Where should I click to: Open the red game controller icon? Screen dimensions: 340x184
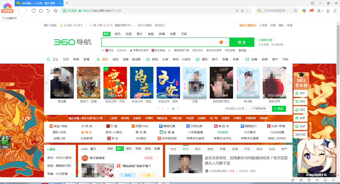311,11
